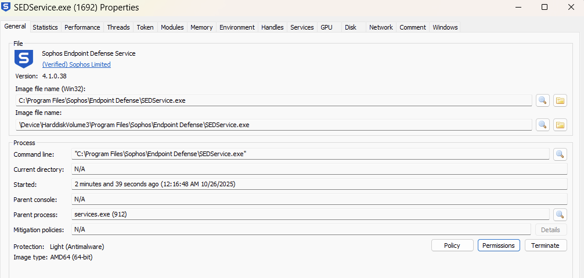
Task: Open folder icon next to HarddiskVolume3 image path
Action: click(x=560, y=125)
